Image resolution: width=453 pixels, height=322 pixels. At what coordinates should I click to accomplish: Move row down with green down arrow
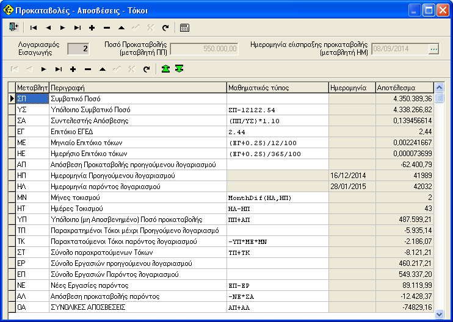[x=179, y=69]
